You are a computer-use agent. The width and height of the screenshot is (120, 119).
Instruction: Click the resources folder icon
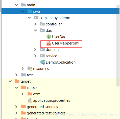[x=30, y=69]
